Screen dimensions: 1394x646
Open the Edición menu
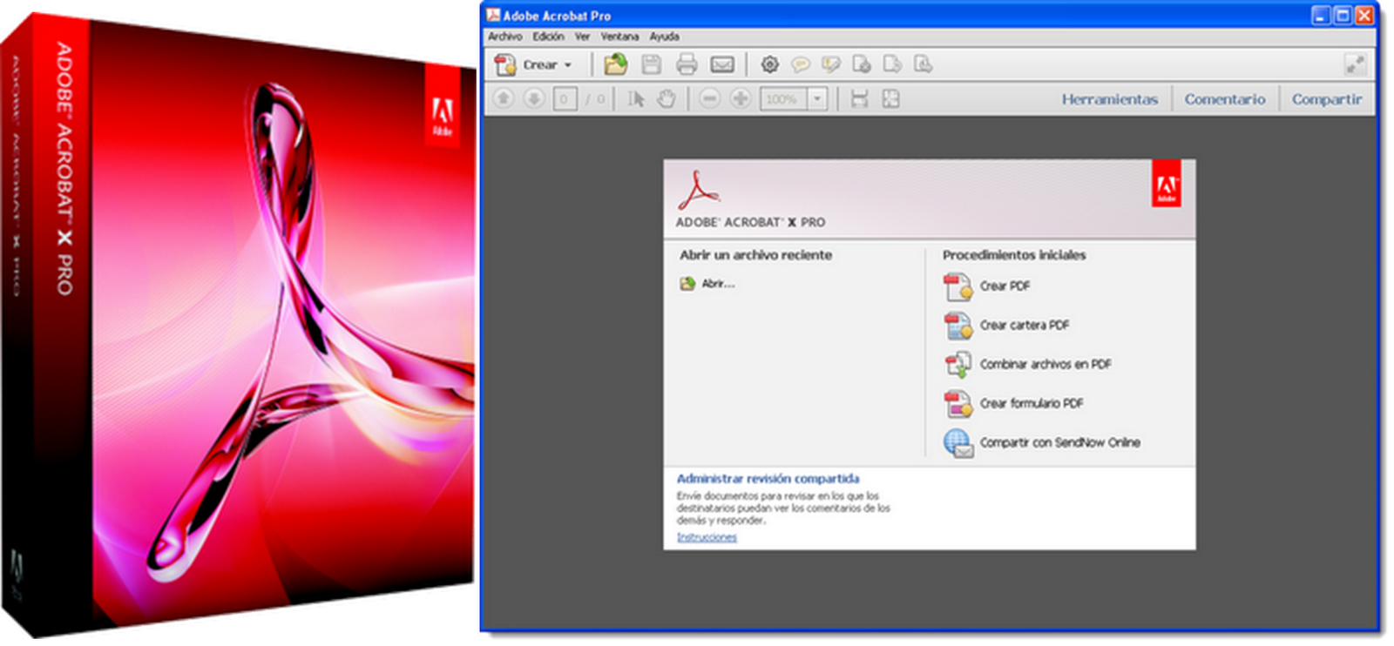[x=549, y=37]
